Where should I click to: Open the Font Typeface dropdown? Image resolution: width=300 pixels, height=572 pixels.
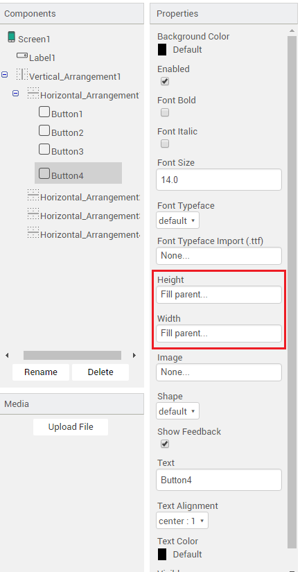coord(177,220)
